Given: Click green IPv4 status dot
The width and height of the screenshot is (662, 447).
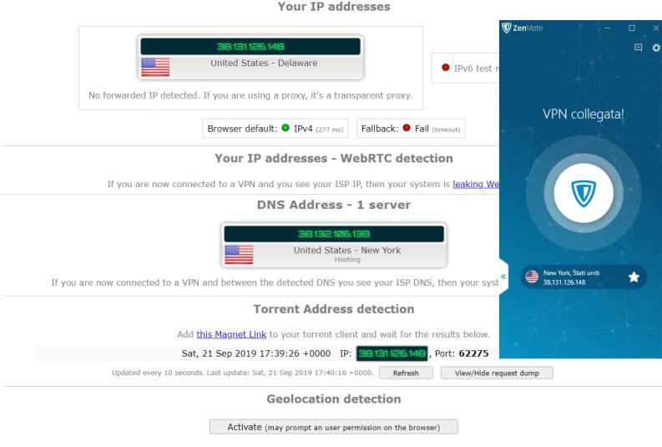Looking at the screenshot, I should (x=286, y=128).
